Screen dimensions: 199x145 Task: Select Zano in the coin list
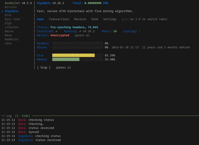(8, 43)
